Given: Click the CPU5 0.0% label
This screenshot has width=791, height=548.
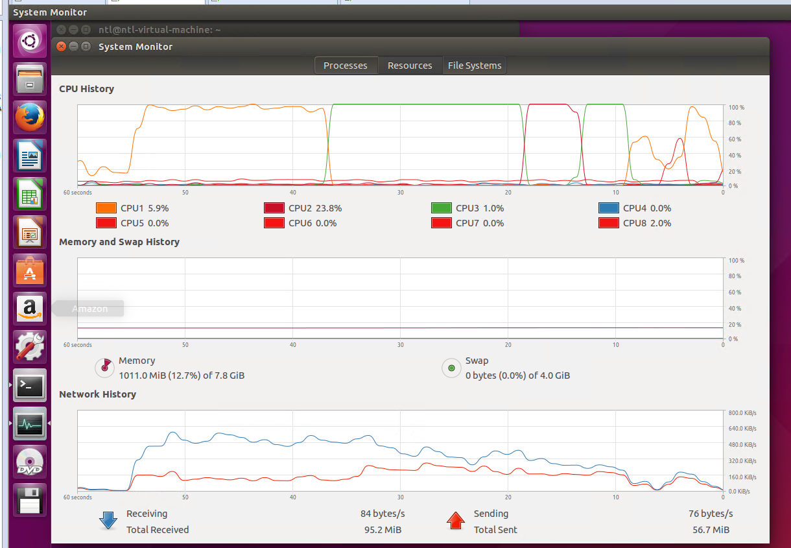Looking at the screenshot, I should (145, 223).
